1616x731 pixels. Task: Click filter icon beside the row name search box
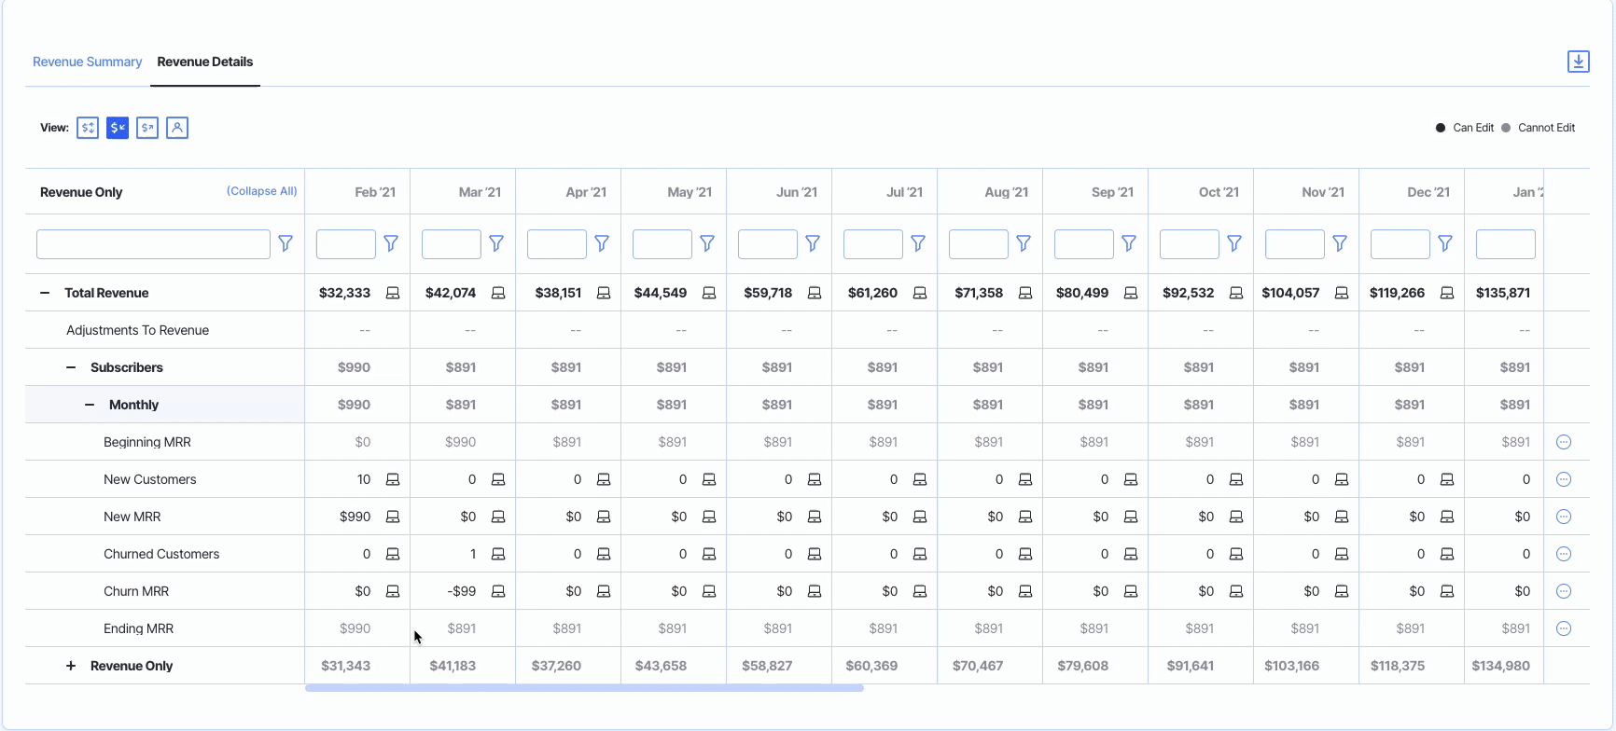click(x=286, y=243)
